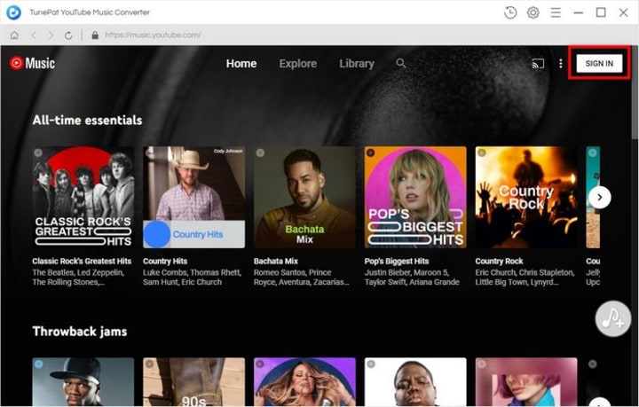Open Pop's Biggest Hits playlist cover

(x=415, y=198)
